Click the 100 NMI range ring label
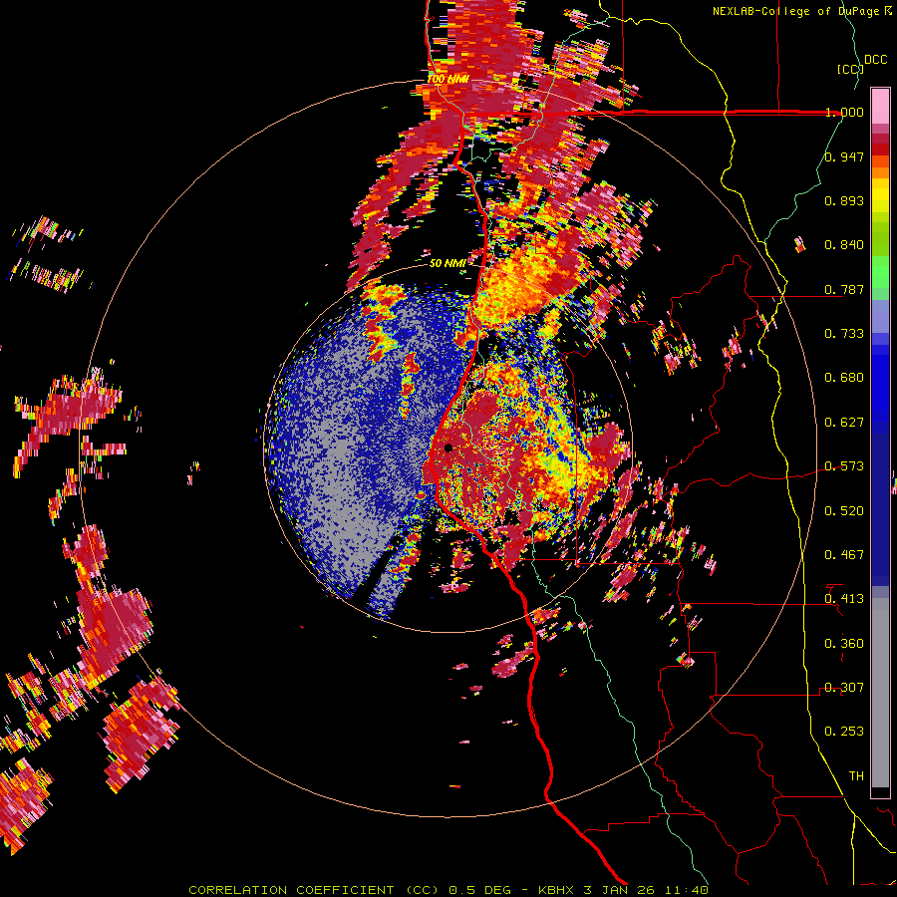897x897 pixels. tap(448, 79)
